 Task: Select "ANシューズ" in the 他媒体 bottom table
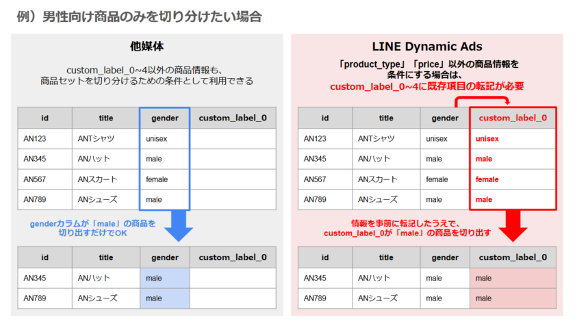97,298
